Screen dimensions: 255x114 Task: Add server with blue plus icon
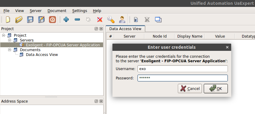[66, 20]
